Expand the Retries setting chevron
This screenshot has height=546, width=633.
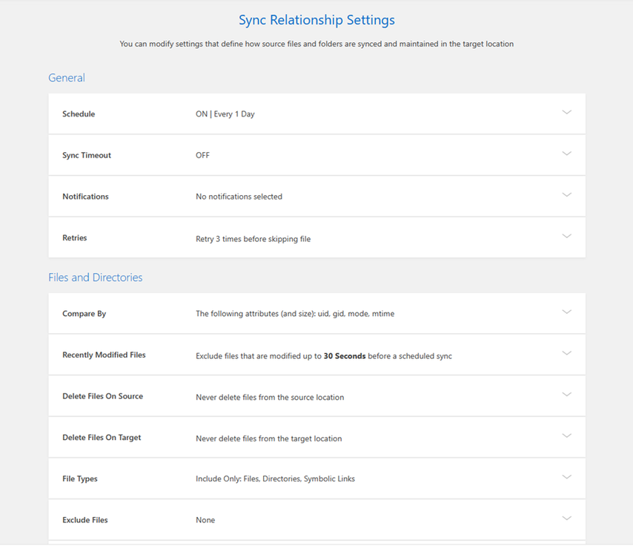(566, 237)
